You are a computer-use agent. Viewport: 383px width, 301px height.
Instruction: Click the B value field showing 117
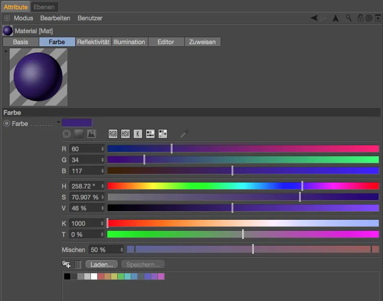[87, 171]
